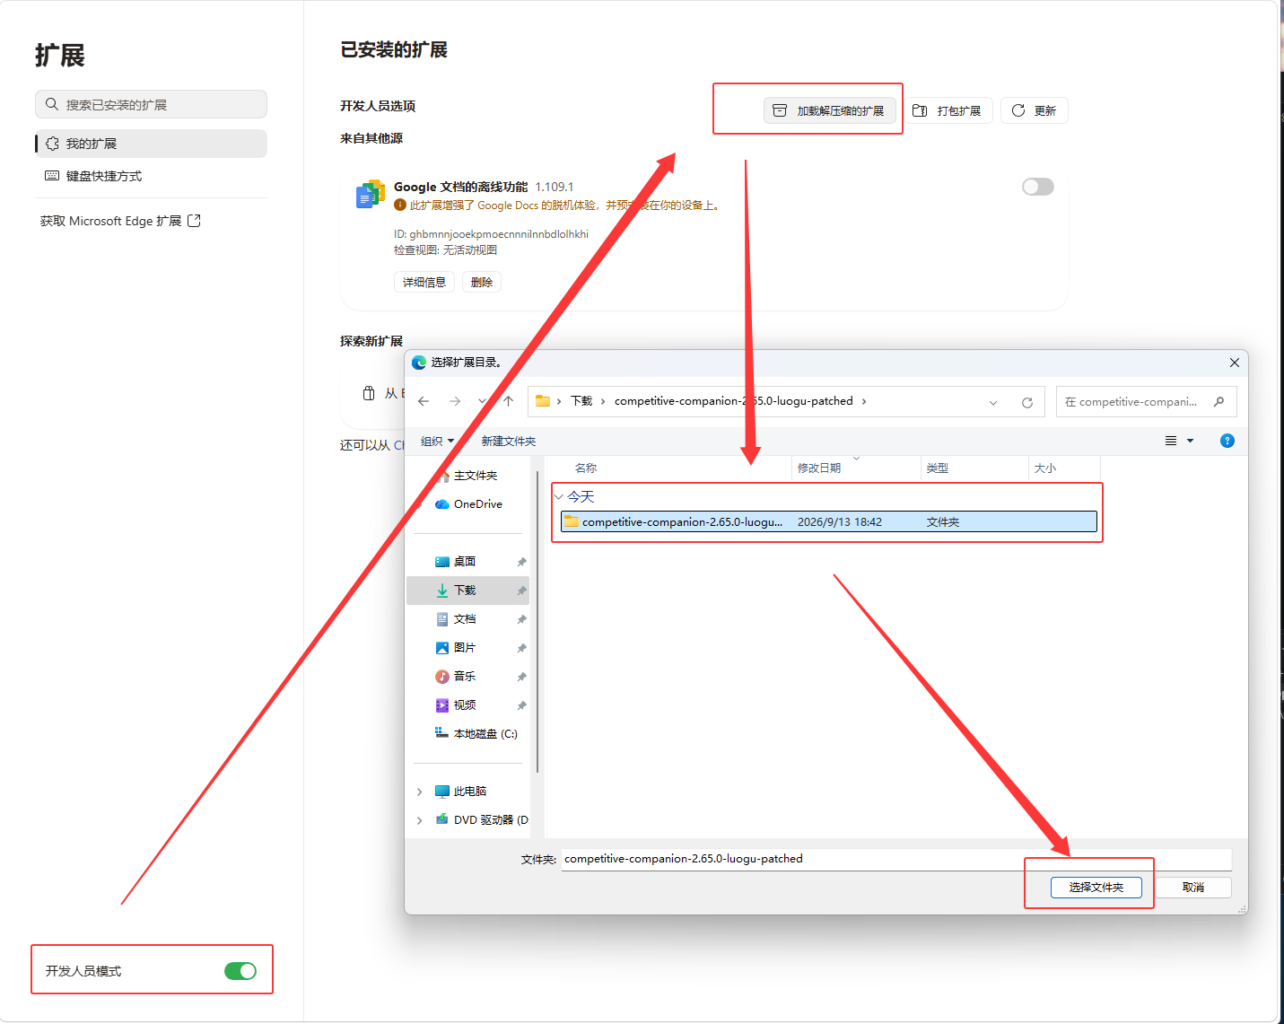Confirm with the 选择文件夹 button
Screen dimensions: 1284x1024
click(x=1096, y=887)
